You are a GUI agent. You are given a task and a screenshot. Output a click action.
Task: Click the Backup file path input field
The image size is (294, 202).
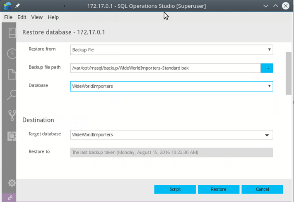165,68
